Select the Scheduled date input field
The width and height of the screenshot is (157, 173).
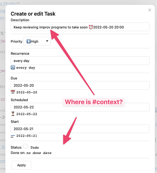pos(80,107)
